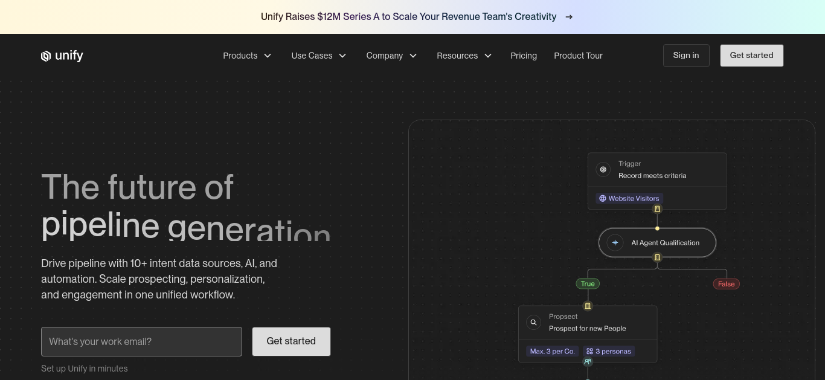
Task: Click the Record meets criteria text
Action: (x=652, y=176)
